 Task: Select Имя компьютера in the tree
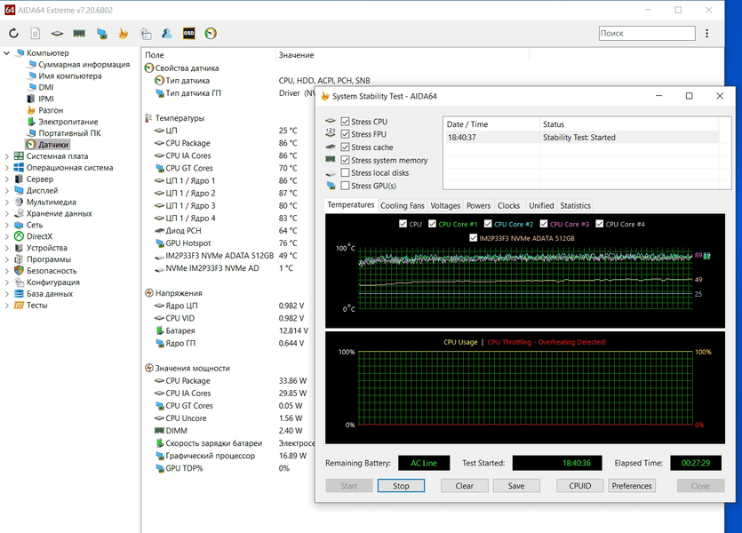pos(70,76)
